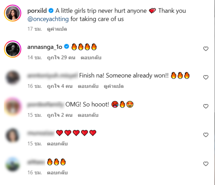The image size is (215, 185).
Task: Reply to the five red hearts comment
Action: [57, 144]
